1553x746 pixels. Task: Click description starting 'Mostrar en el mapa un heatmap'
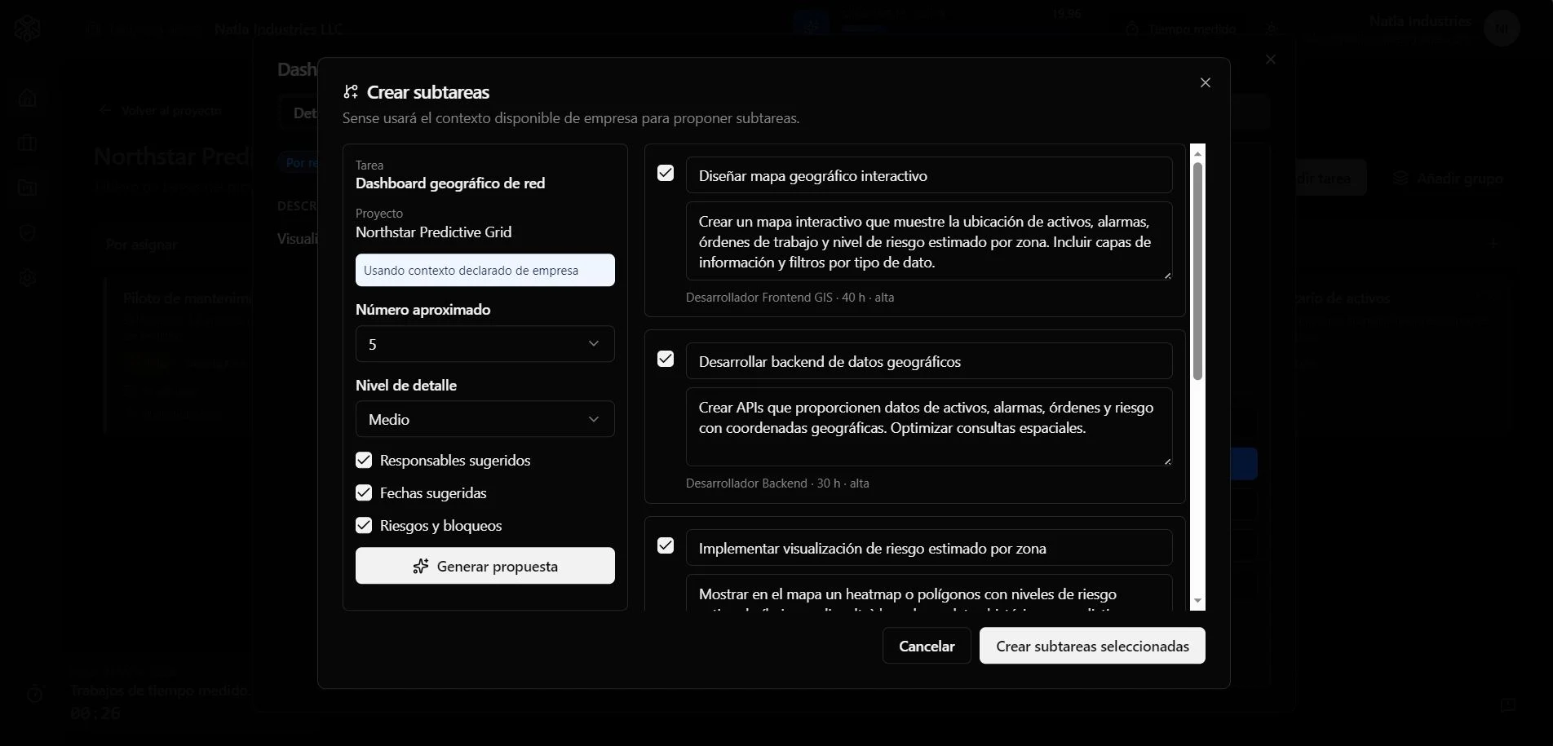coord(929,594)
